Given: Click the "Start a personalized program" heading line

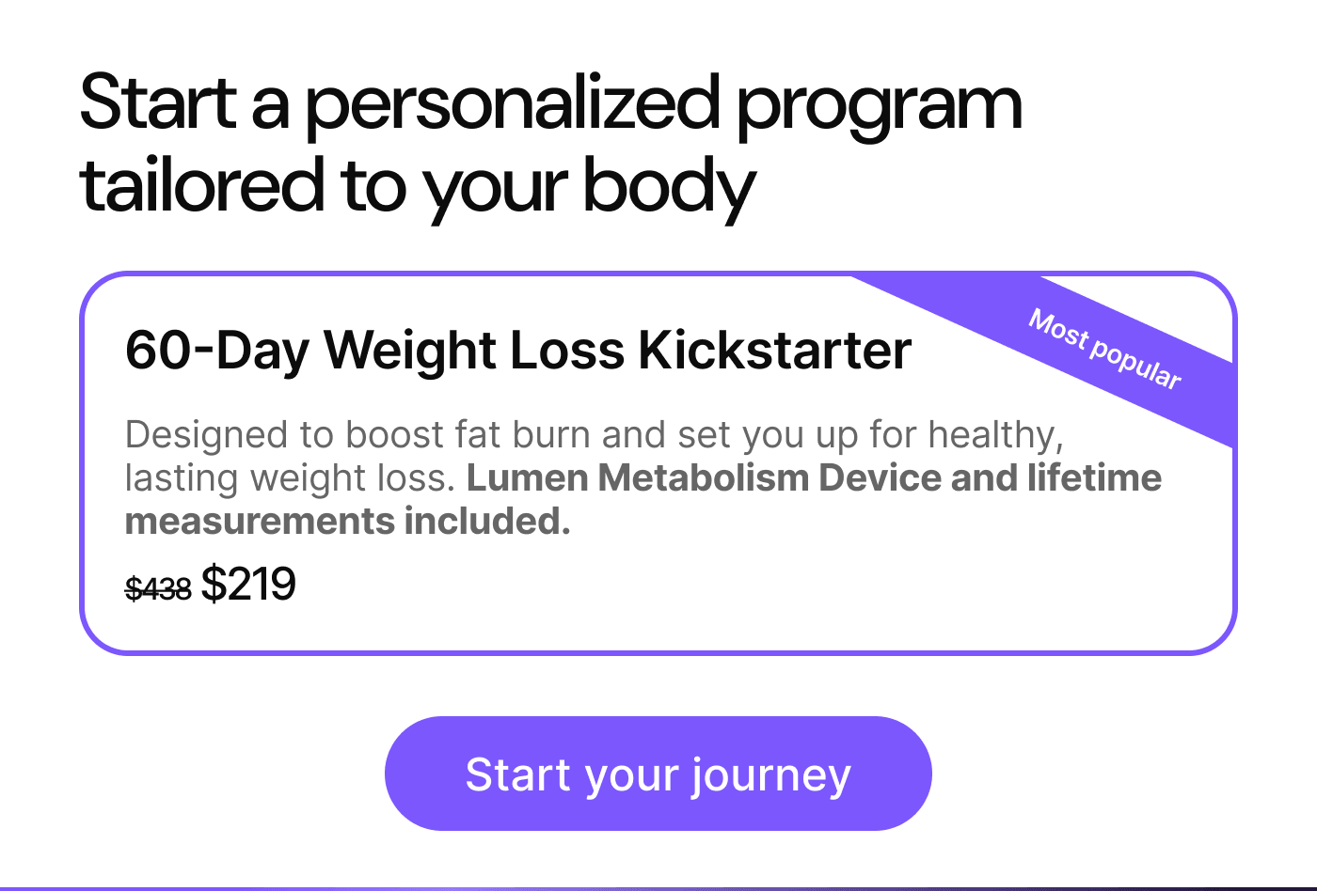Looking at the screenshot, I should point(550,103).
